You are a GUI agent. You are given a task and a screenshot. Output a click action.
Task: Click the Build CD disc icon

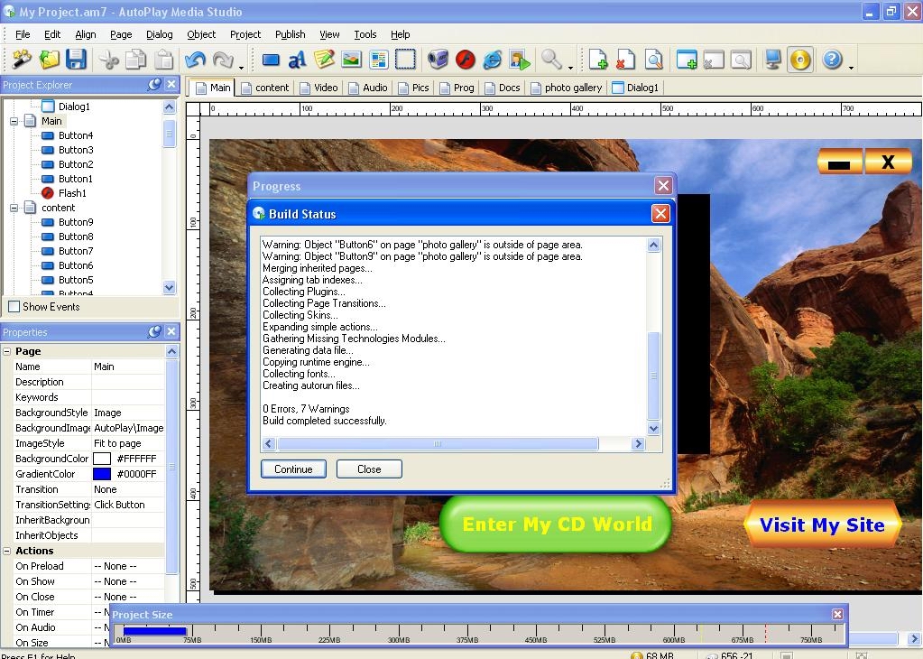799,60
